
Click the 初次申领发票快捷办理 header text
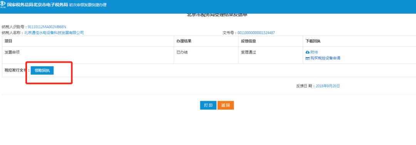tap(88, 5)
